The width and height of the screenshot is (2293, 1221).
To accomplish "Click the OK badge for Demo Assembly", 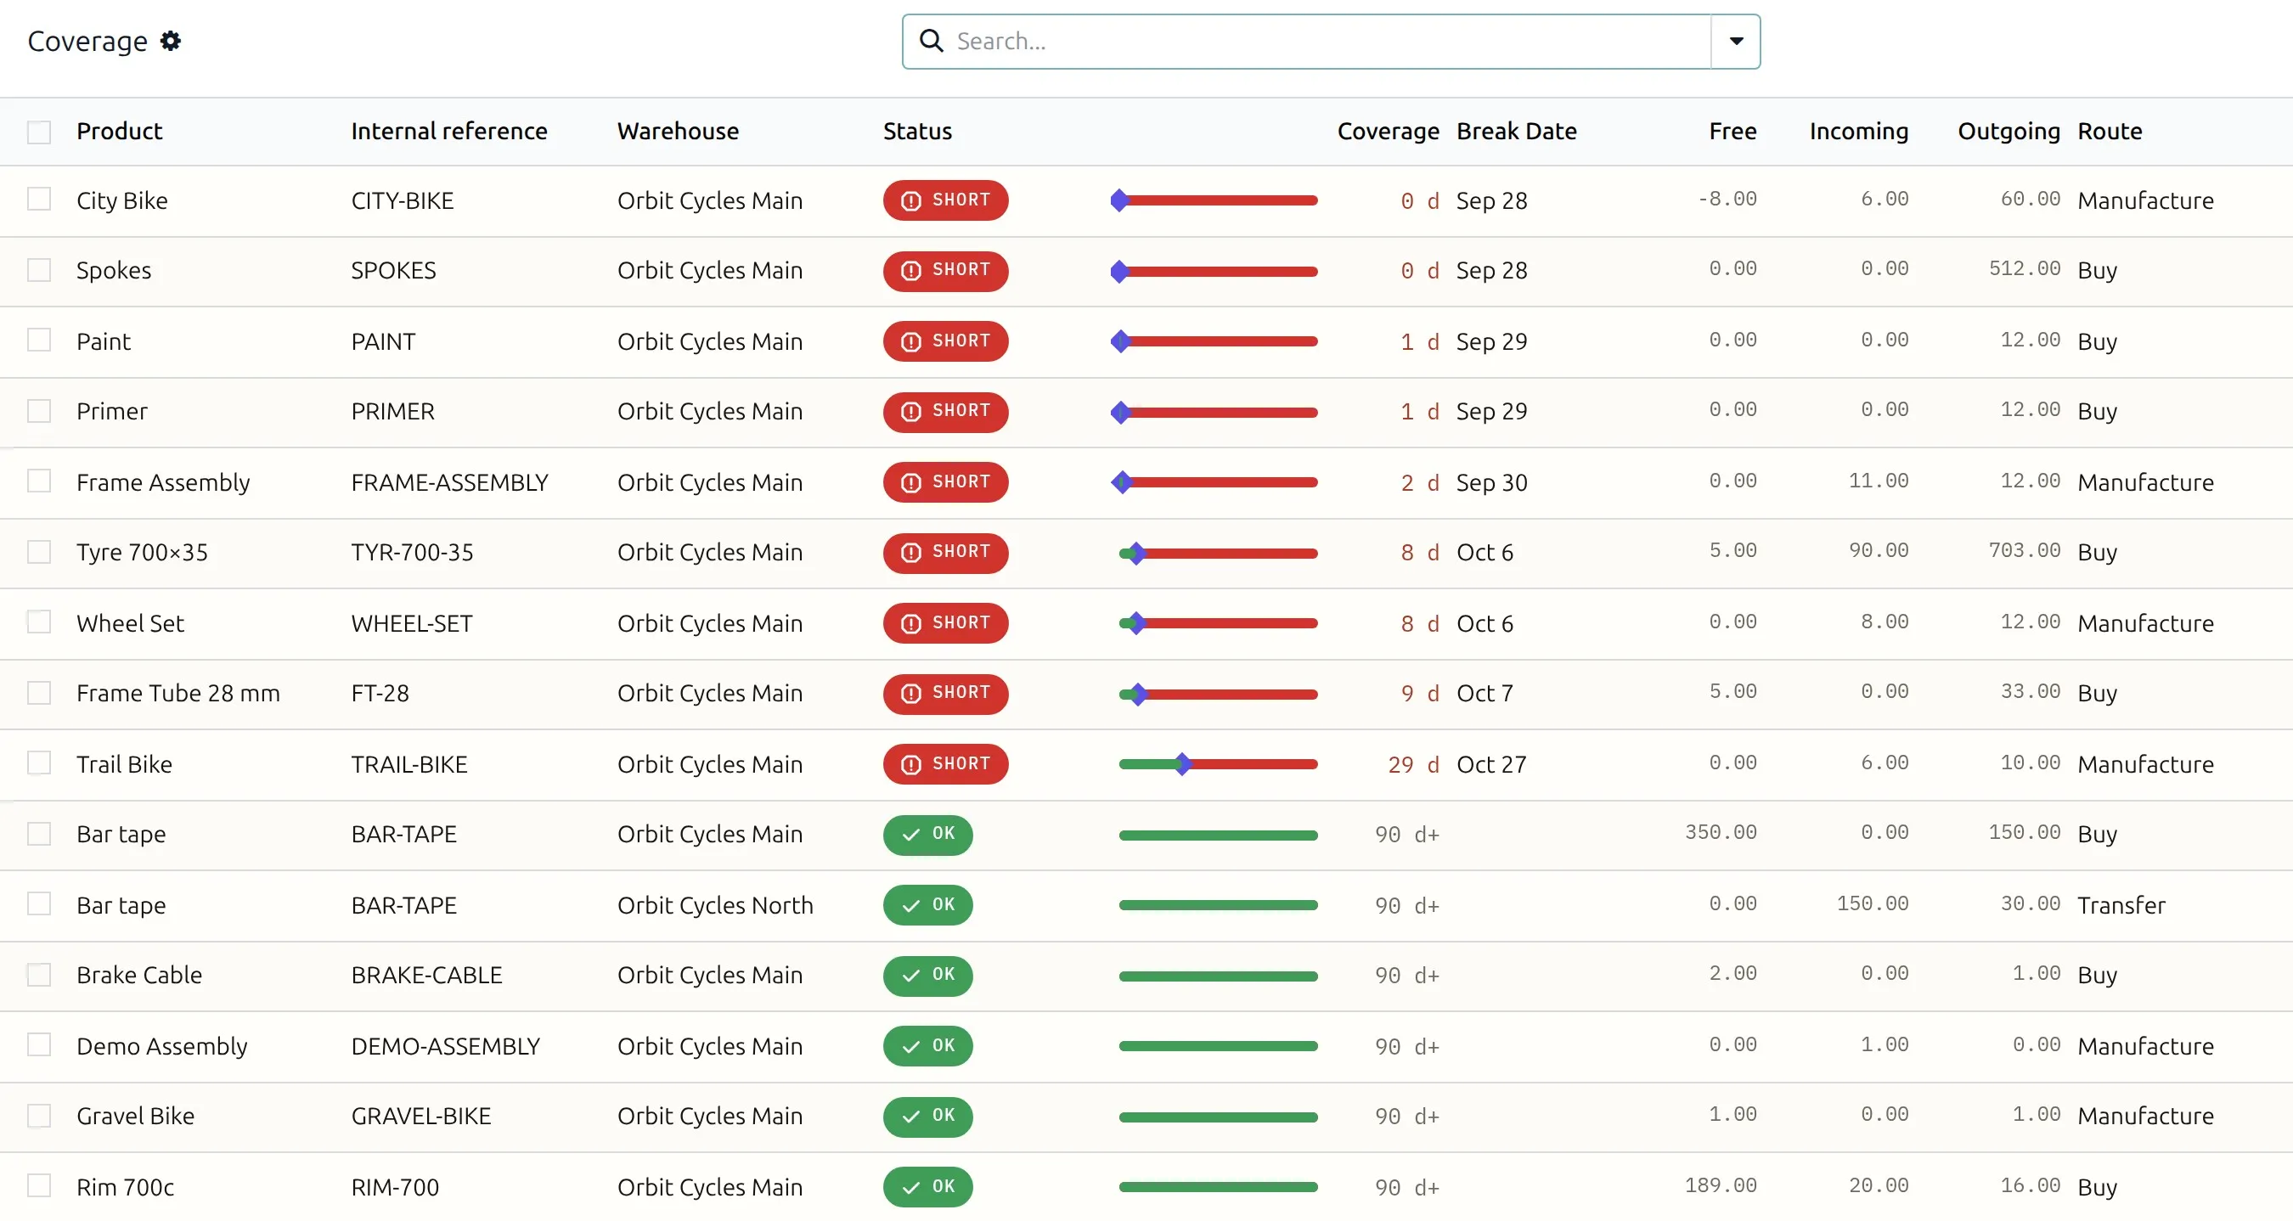I will click(x=927, y=1046).
